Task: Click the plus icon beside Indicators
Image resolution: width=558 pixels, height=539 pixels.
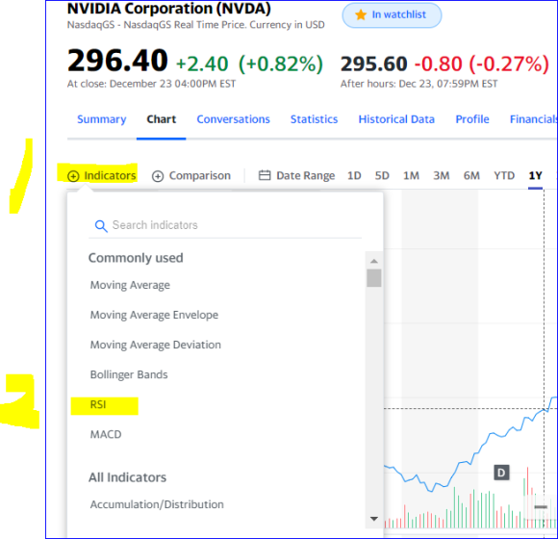Action: (73, 176)
